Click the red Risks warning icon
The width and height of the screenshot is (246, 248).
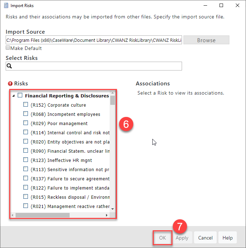(x=10, y=84)
